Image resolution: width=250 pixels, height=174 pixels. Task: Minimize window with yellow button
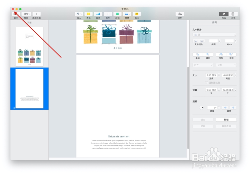[16, 9]
